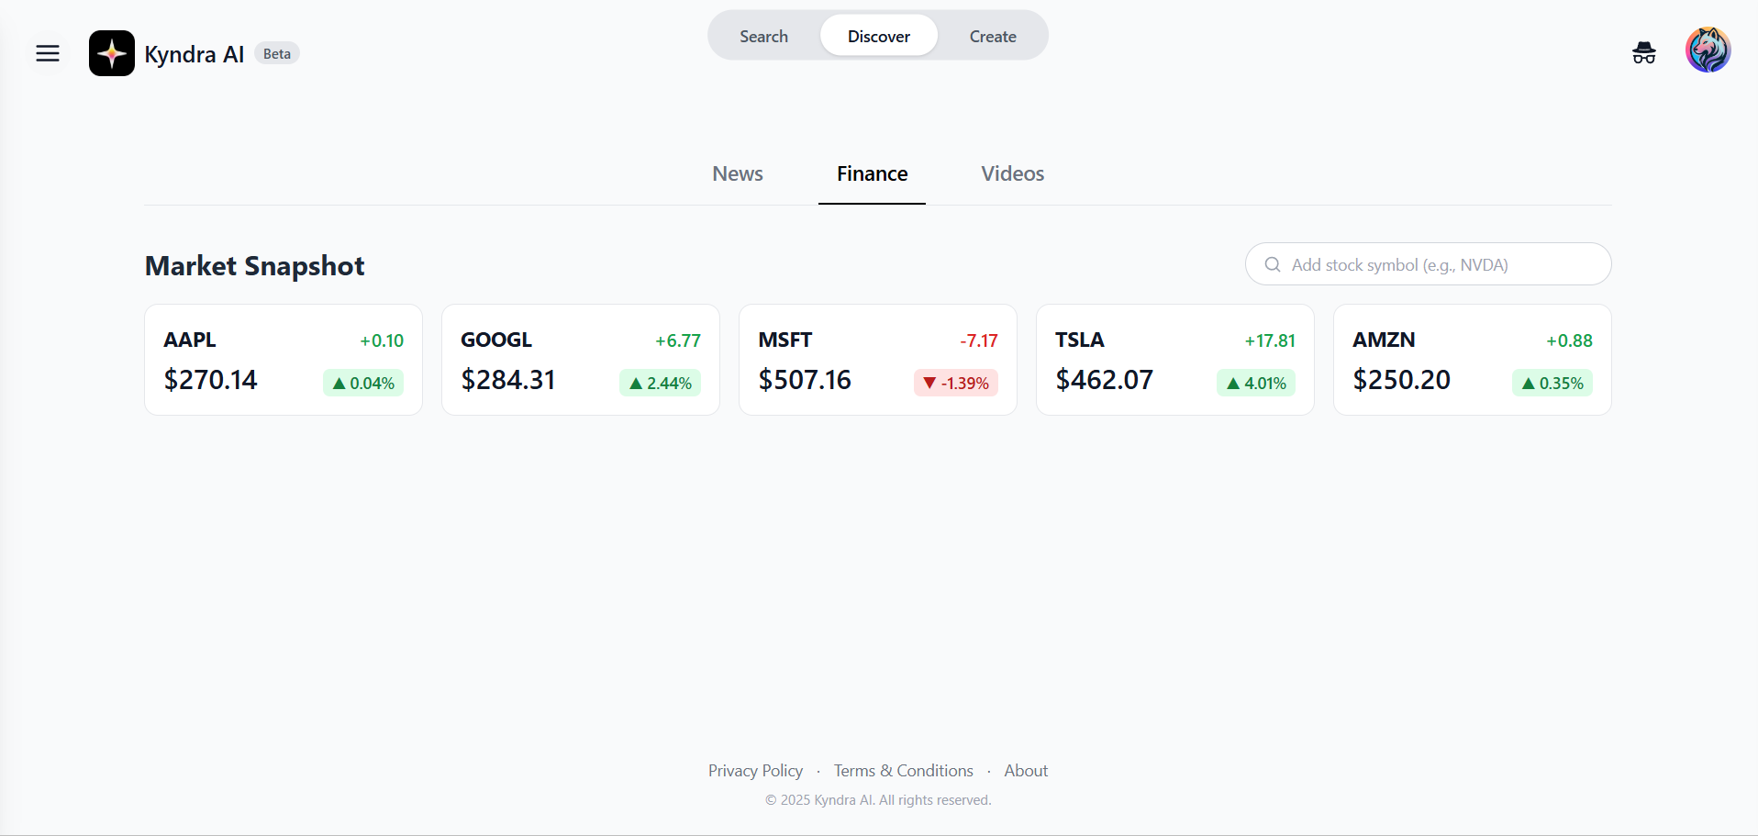This screenshot has height=836, width=1758.
Task: Open the user profile avatar
Action: 1708,50
